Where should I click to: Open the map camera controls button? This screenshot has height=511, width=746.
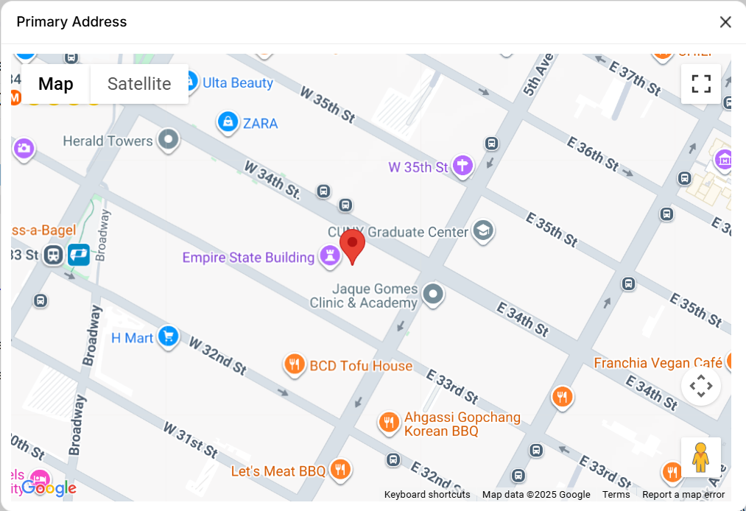(701, 385)
